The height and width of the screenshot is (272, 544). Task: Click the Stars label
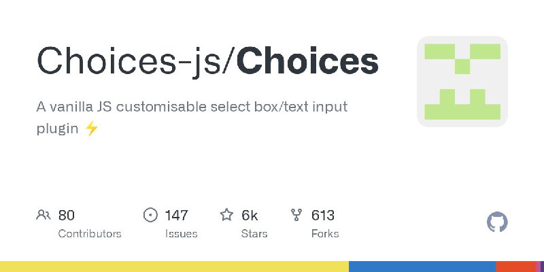(x=254, y=234)
